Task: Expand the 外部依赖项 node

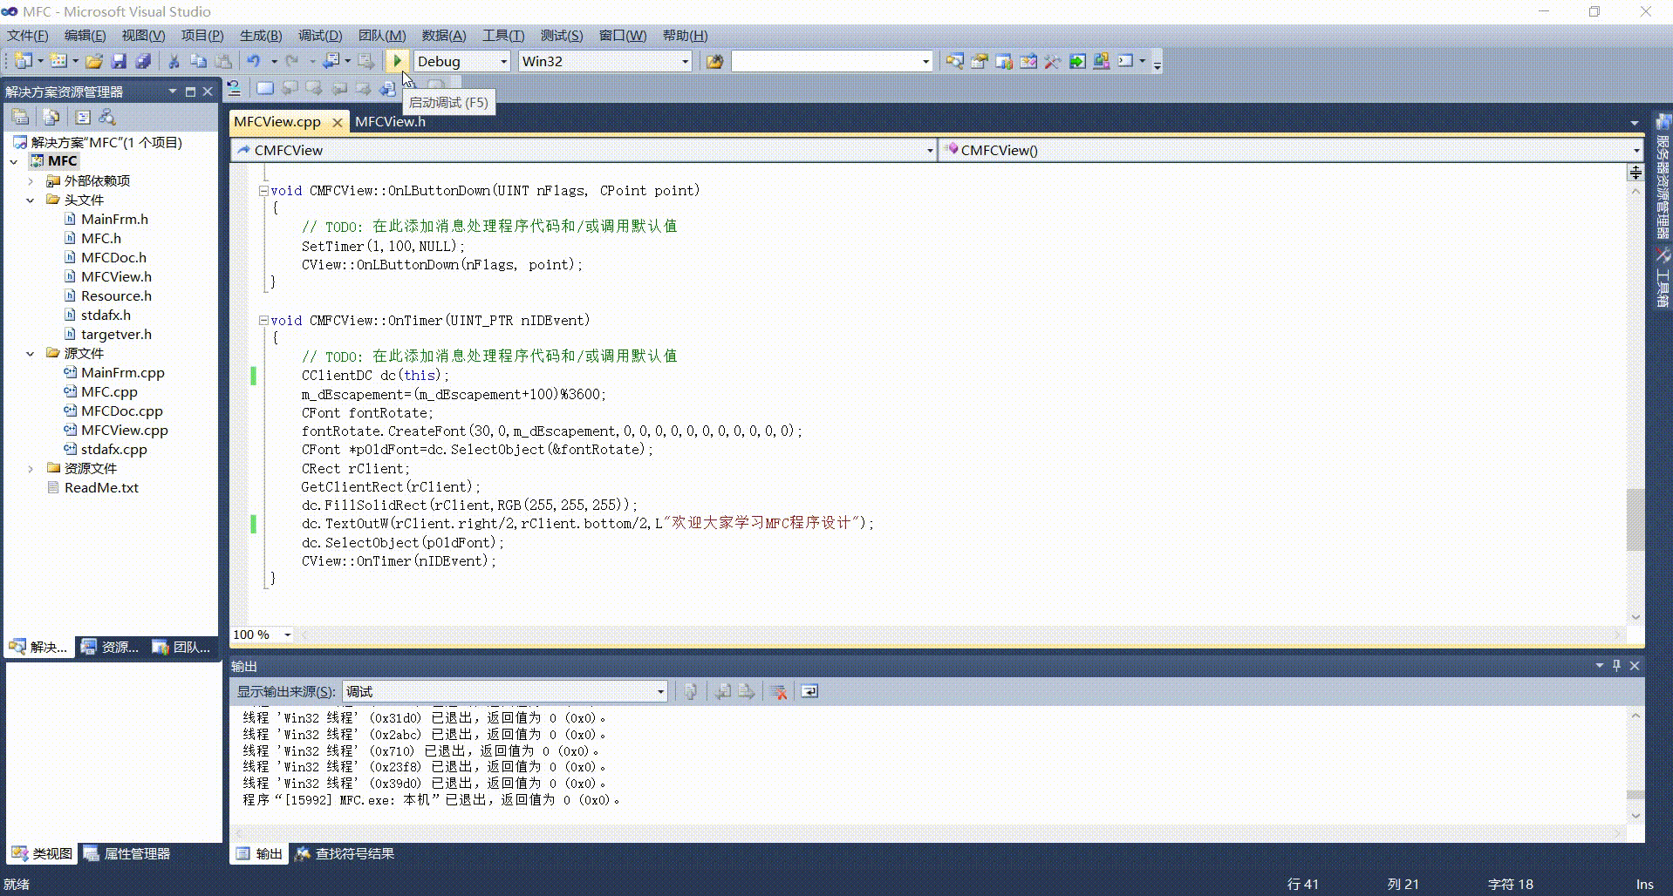Action: [31, 180]
